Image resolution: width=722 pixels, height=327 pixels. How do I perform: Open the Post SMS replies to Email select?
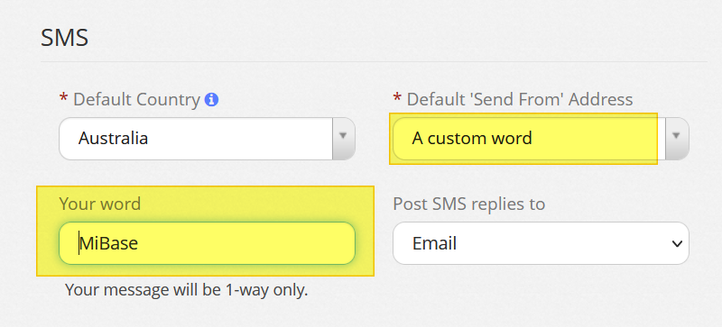point(541,243)
